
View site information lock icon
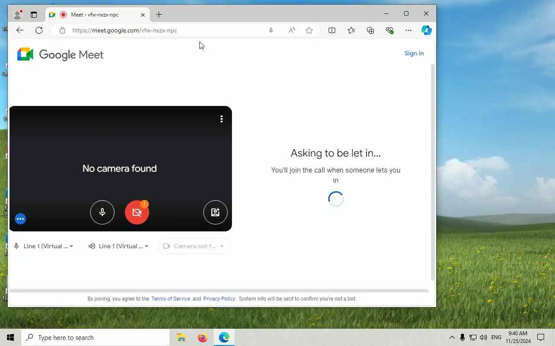(x=62, y=30)
